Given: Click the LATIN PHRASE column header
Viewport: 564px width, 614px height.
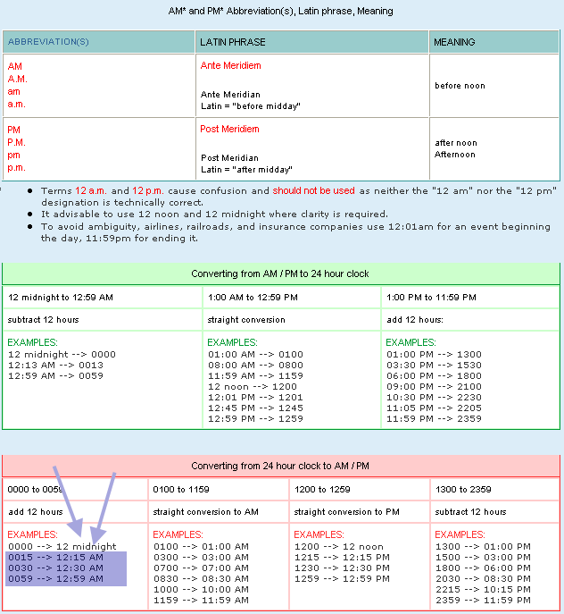Looking at the screenshot, I should 311,41.
